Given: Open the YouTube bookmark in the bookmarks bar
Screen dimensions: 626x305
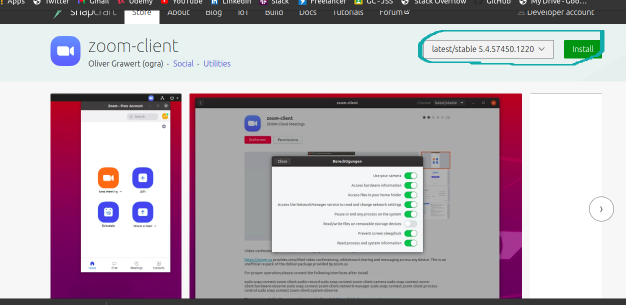Looking at the screenshot, I should click(182, 2).
